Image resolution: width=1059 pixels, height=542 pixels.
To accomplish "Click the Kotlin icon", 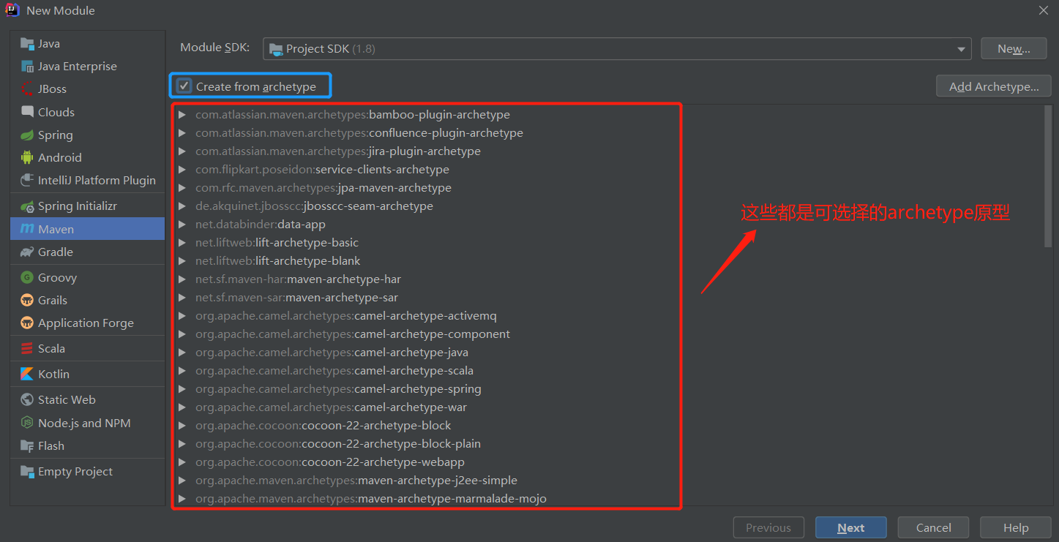I will (27, 374).
